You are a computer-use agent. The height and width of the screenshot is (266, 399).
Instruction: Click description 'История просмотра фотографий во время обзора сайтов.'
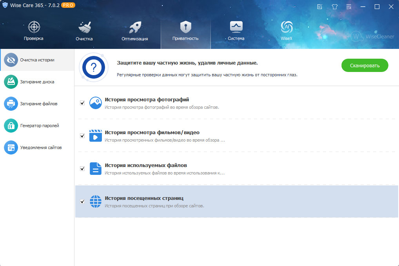(x=162, y=107)
